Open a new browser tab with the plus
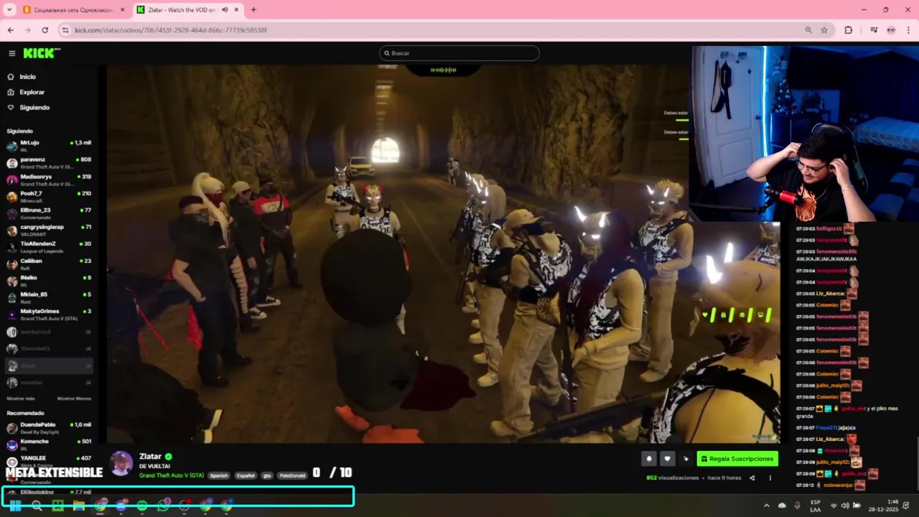The image size is (919, 517). tap(253, 9)
